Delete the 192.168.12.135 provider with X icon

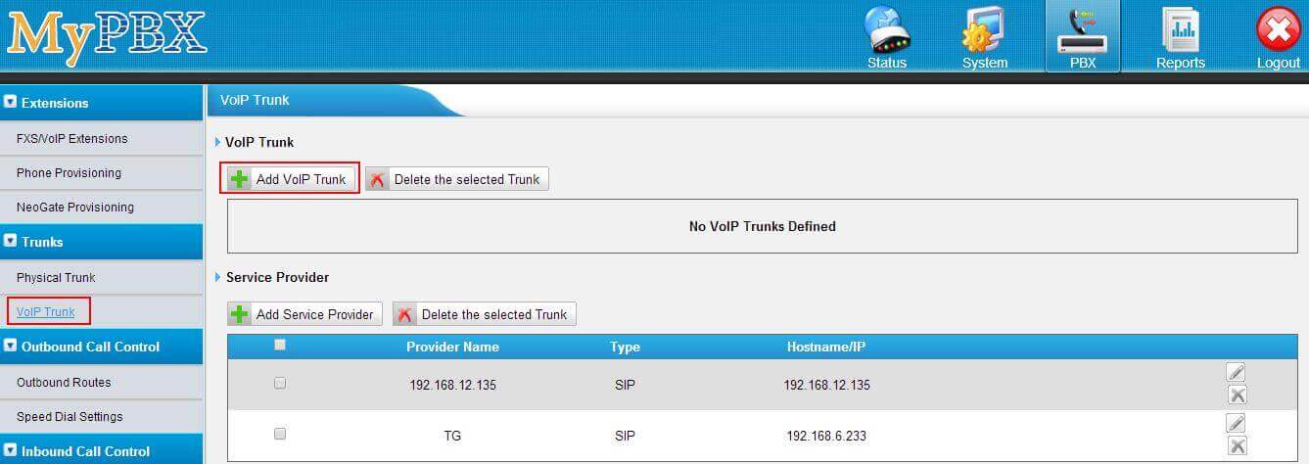tap(1237, 394)
